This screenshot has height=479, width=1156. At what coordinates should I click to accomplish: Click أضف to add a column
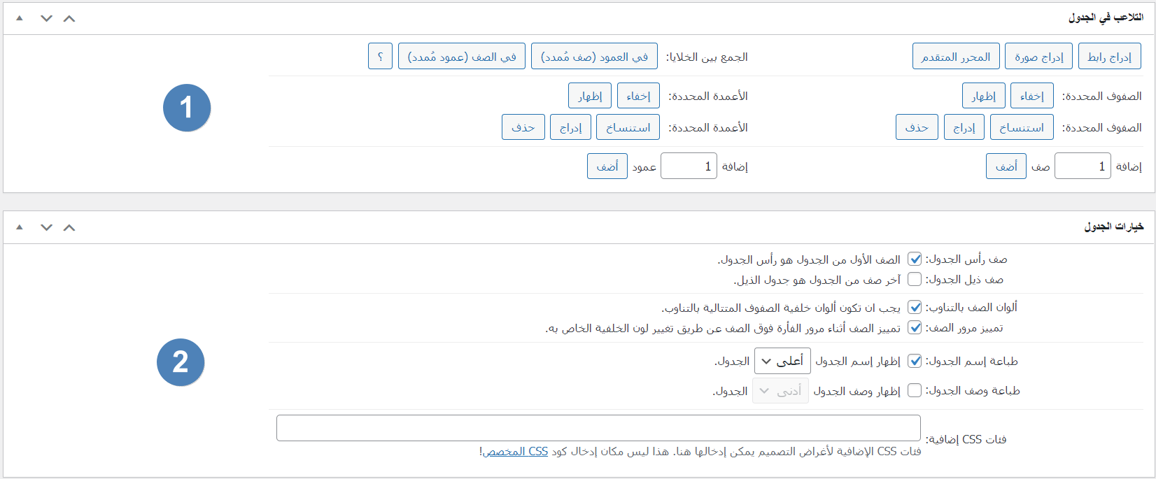[607, 166]
